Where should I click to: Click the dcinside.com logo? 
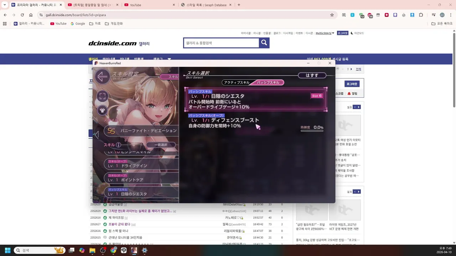coord(113,43)
